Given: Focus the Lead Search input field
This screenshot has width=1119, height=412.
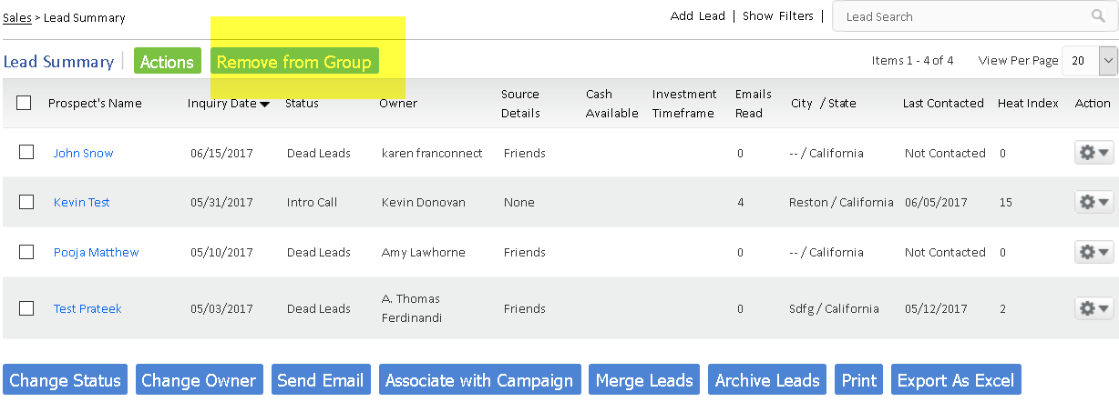Looking at the screenshot, I should click(x=957, y=16).
